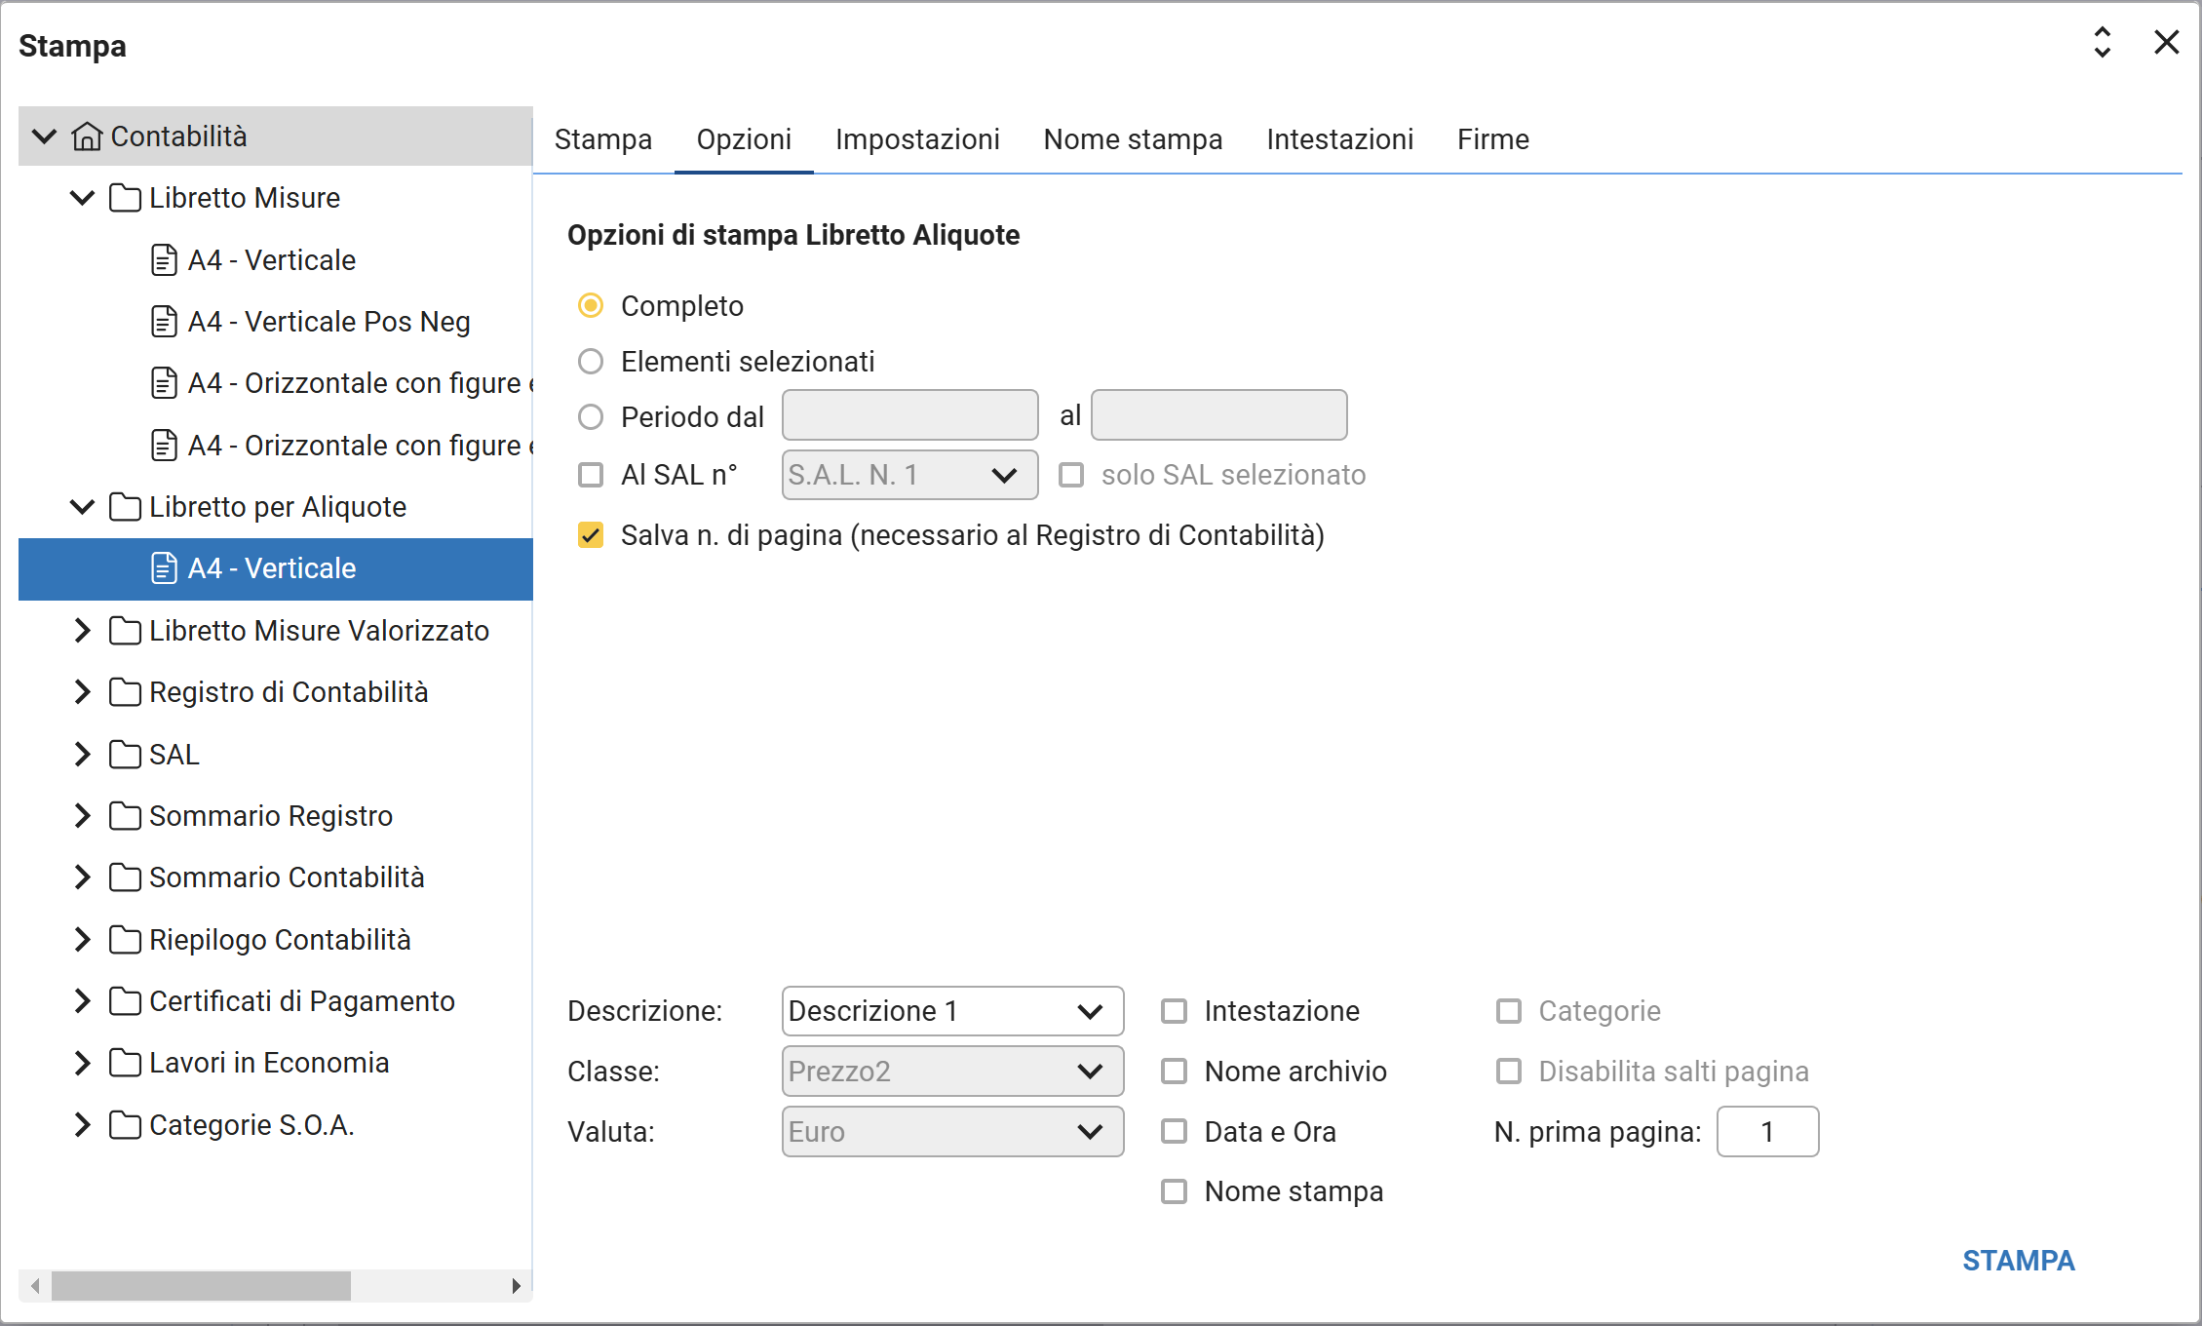Tick the Data e Ora checkbox

tap(1175, 1132)
